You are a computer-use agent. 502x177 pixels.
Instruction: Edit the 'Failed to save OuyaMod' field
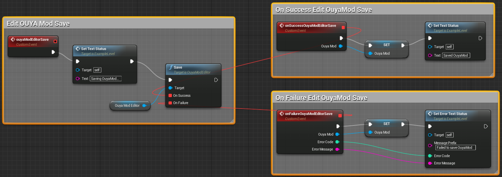click(456, 147)
